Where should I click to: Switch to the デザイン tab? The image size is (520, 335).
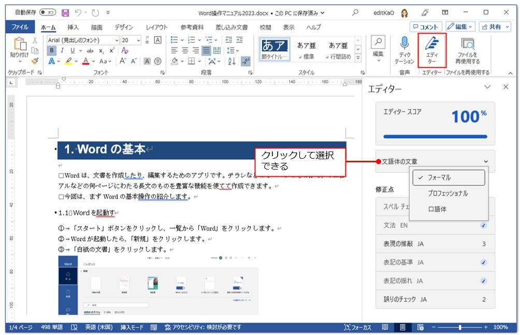point(124,27)
